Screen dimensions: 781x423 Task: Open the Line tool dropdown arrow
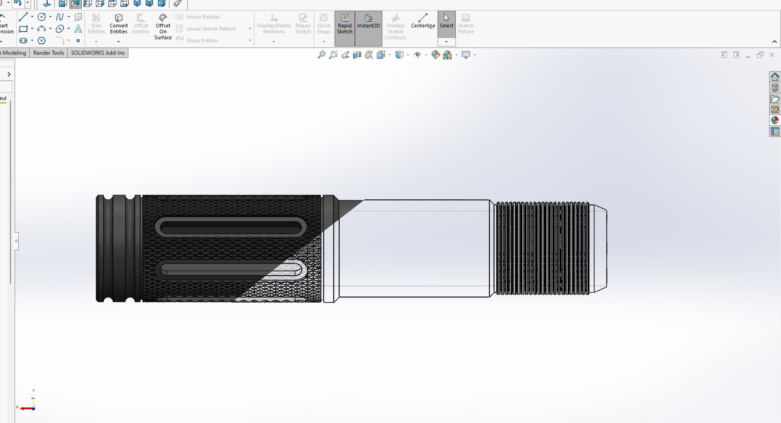click(32, 17)
